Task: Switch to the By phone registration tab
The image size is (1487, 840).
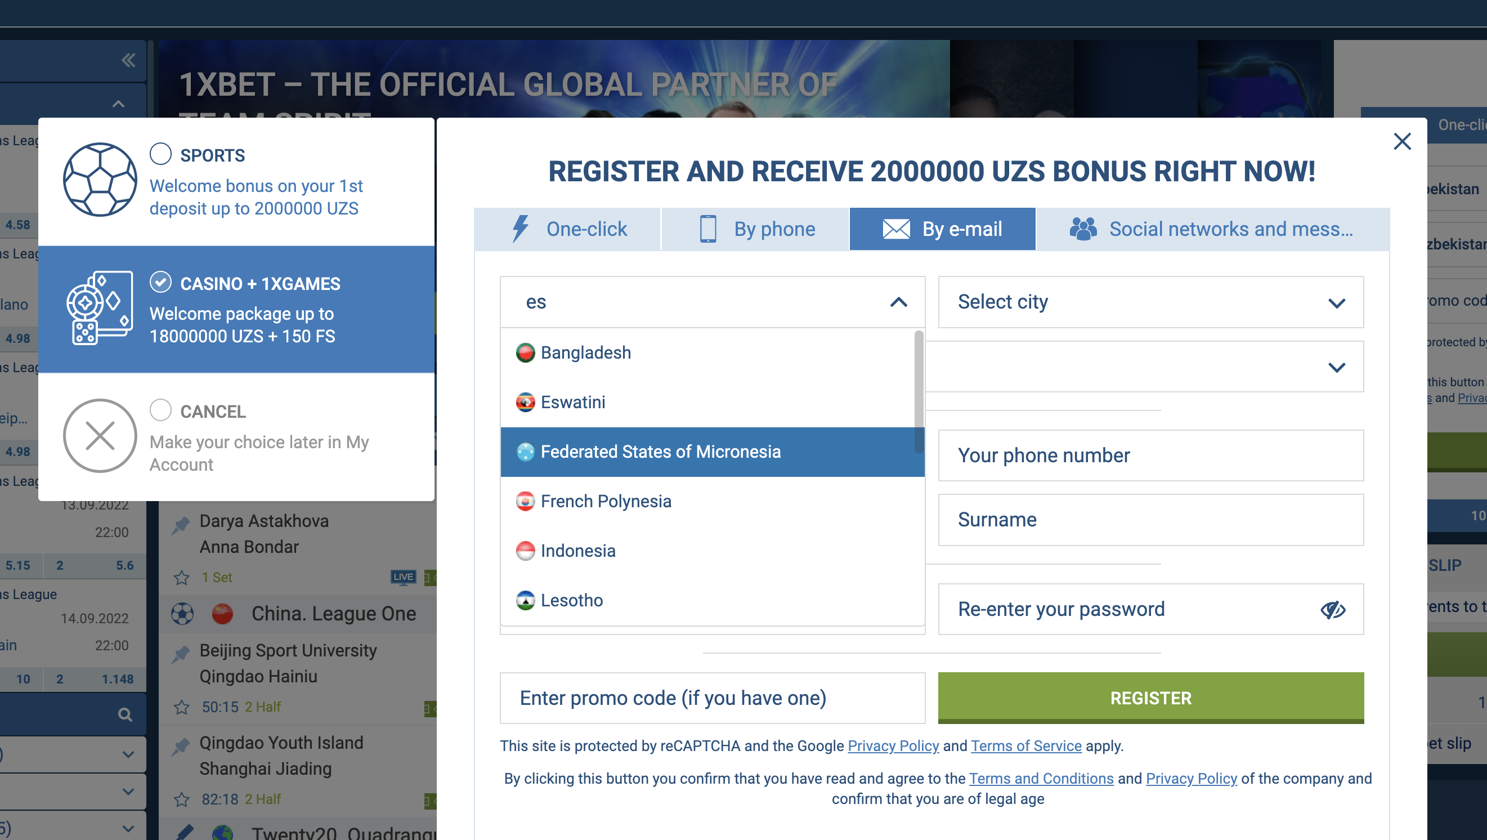Action: click(x=756, y=229)
